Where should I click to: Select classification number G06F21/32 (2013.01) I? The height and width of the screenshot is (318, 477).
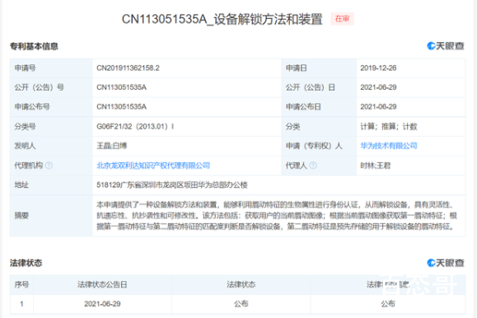[135, 126]
